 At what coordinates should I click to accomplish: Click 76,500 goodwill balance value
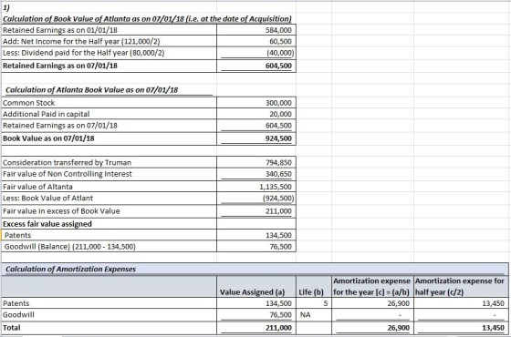coord(256,247)
